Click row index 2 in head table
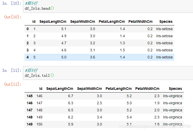193x131 pixels. 28,43
